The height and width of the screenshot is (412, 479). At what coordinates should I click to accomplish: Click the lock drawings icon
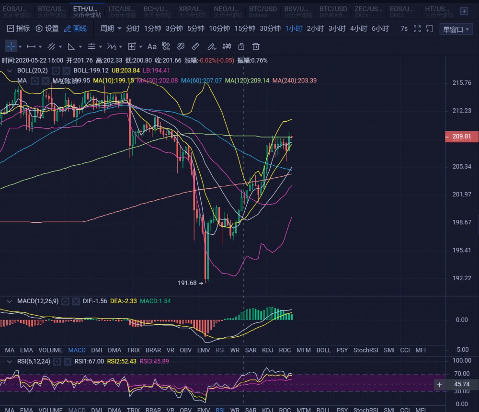click(241, 46)
